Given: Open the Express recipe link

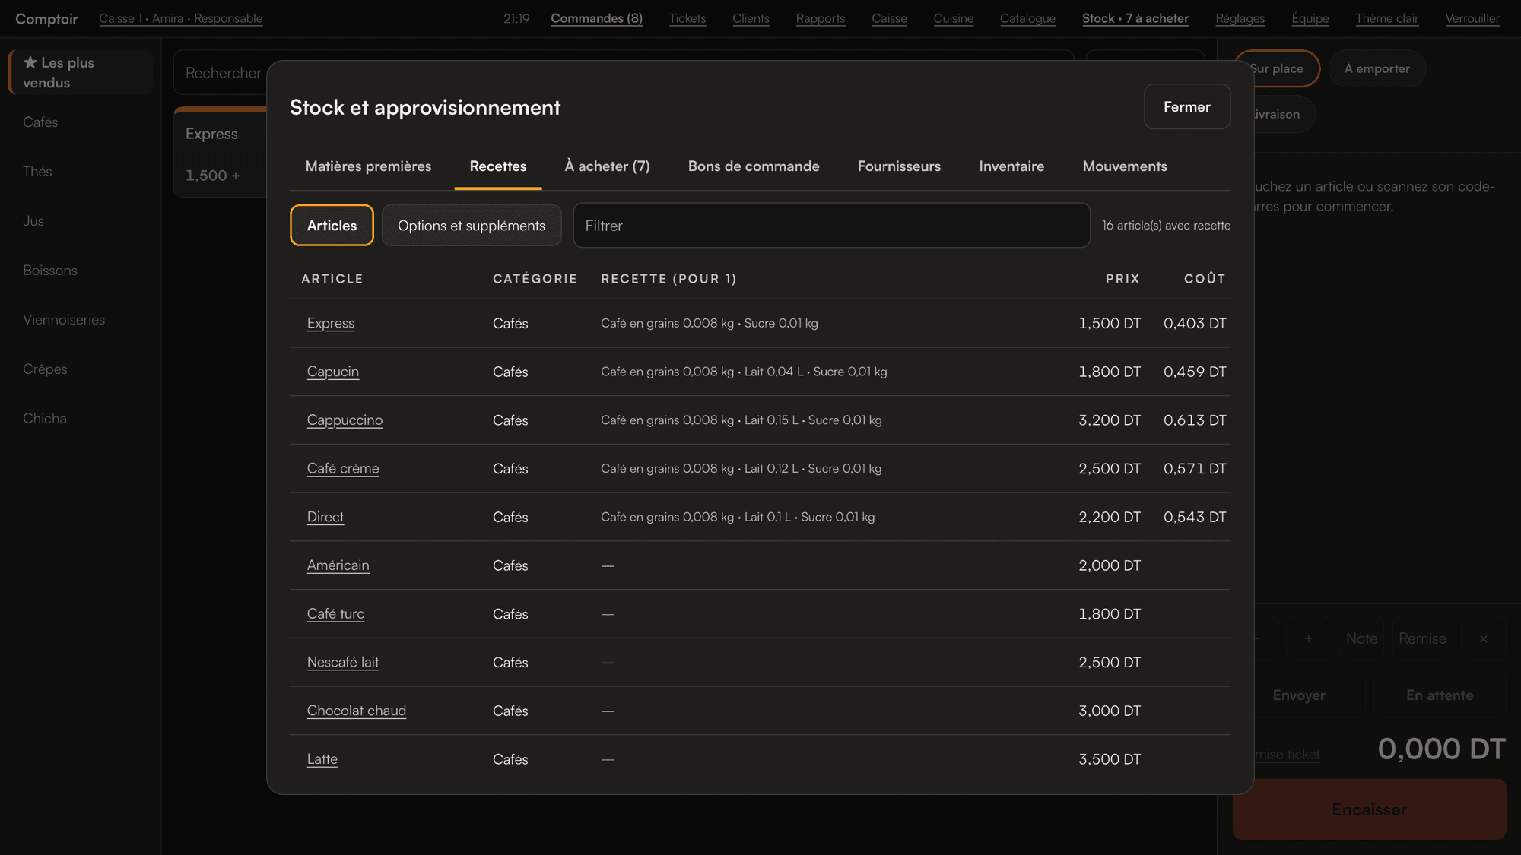Looking at the screenshot, I should point(331,323).
